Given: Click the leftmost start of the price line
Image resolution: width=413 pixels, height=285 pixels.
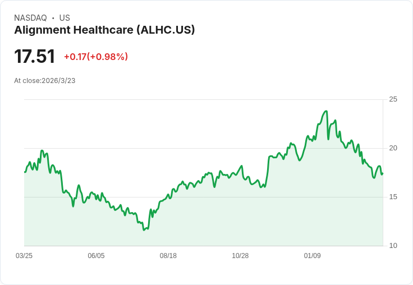Looking at the screenshot, I should (25, 172).
